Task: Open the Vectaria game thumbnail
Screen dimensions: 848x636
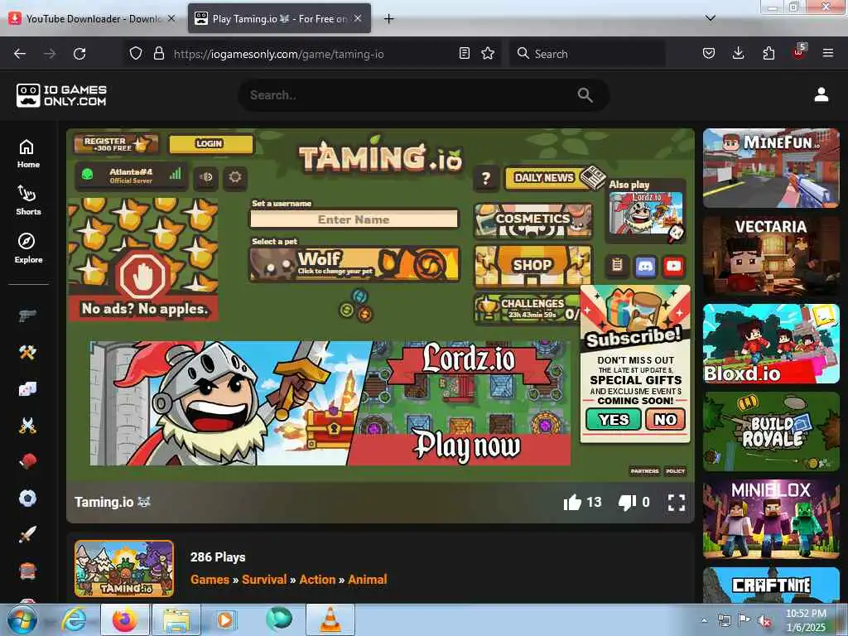Action: coord(771,256)
